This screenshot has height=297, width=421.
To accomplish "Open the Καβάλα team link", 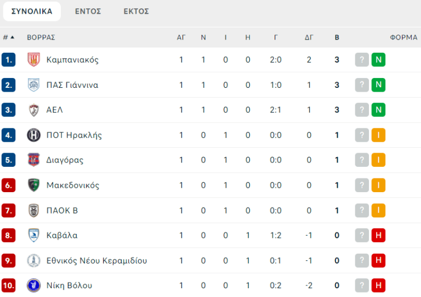I will (62, 236).
